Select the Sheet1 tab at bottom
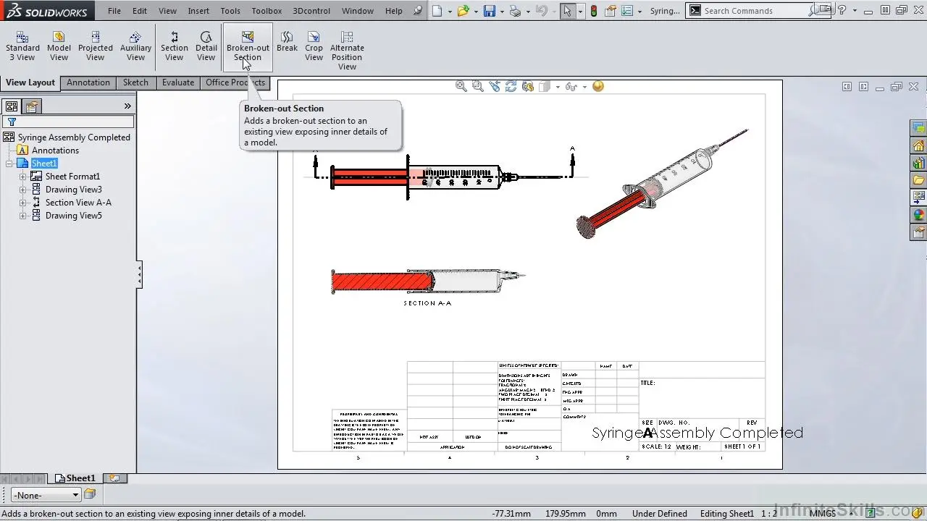 click(x=75, y=478)
